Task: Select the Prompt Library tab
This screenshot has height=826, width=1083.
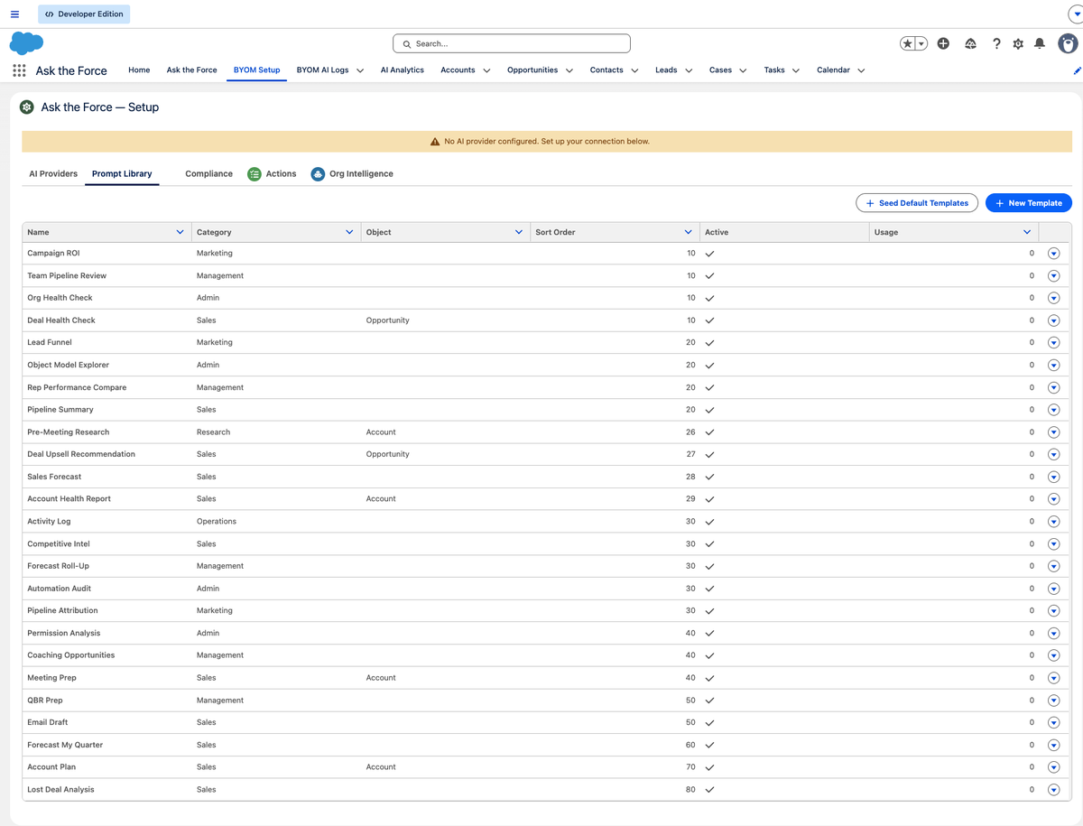Action: coord(122,173)
